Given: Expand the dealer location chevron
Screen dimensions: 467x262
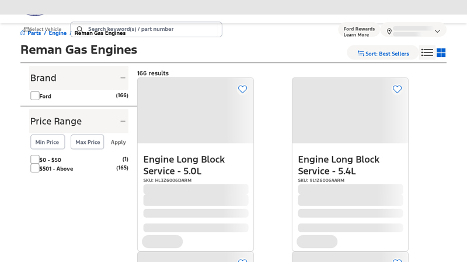Looking at the screenshot, I should click(x=437, y=31).
